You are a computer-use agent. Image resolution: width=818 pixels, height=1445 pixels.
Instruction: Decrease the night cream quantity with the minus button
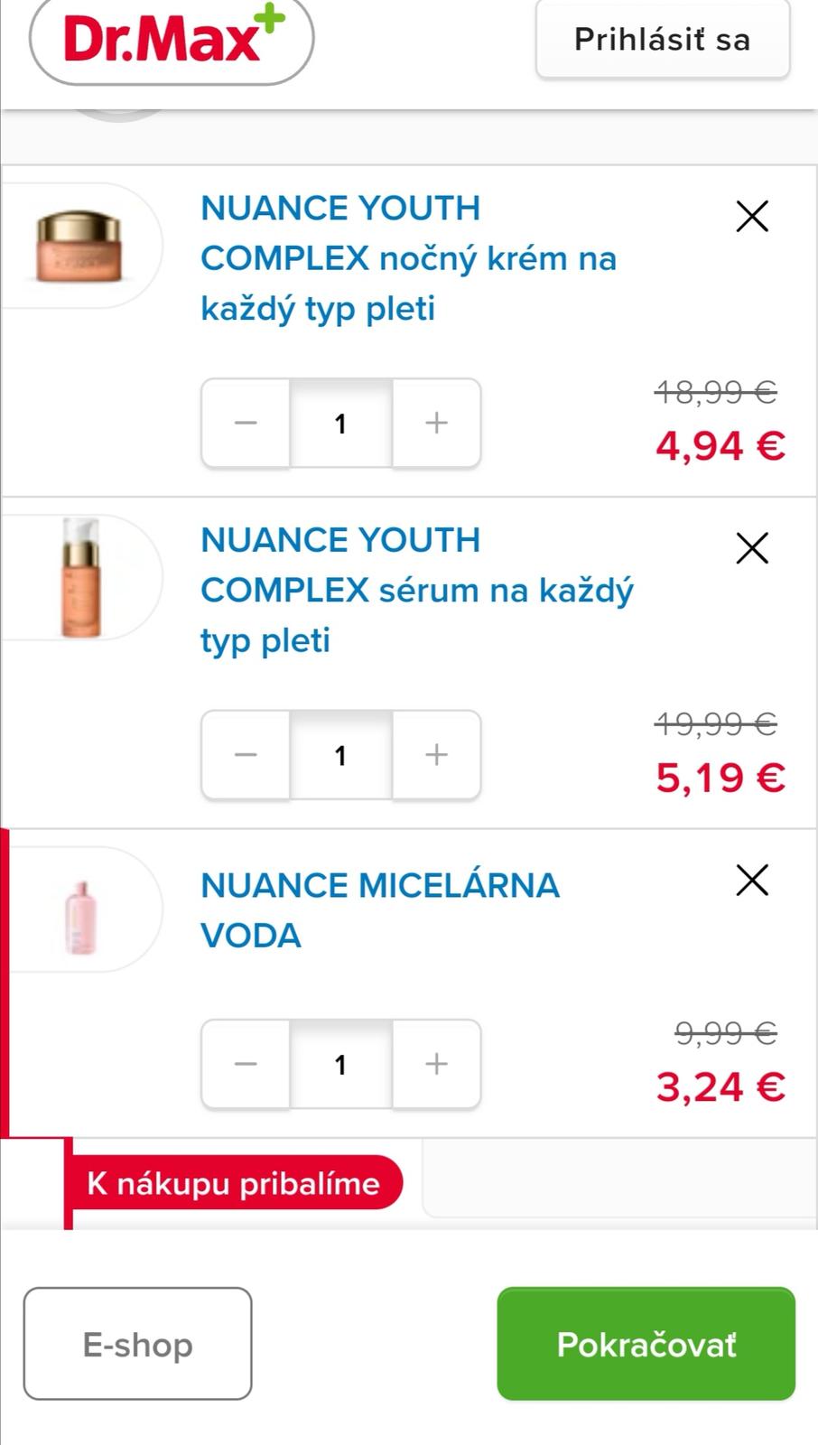246,423
